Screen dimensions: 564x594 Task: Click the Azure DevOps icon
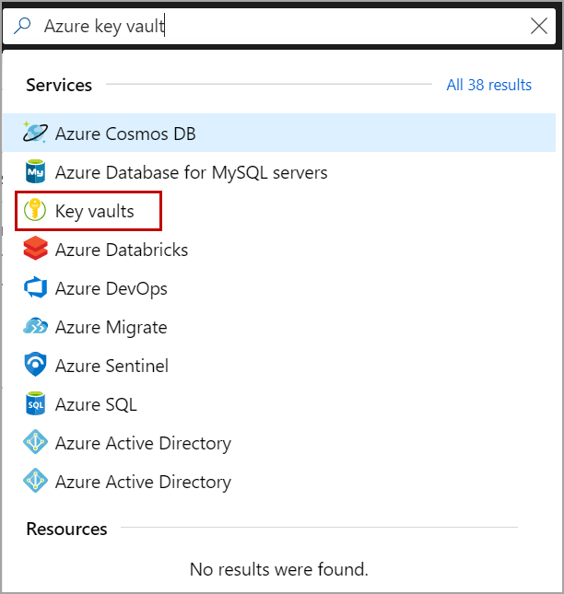click(36, 288)
